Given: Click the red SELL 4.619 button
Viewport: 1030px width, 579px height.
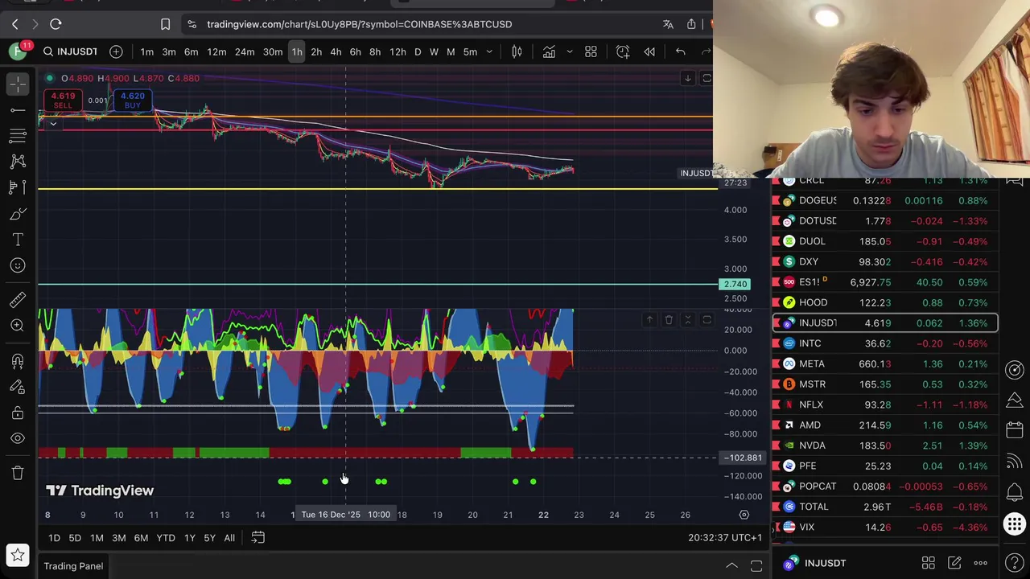Looking at the screenshot, I should coord(63,101).
